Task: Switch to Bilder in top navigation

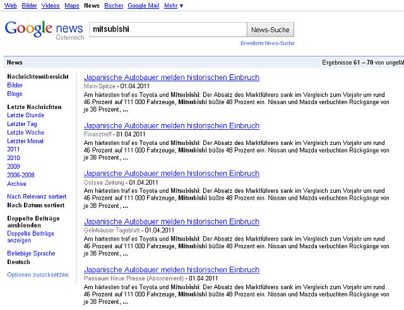Action: (29, 6)
